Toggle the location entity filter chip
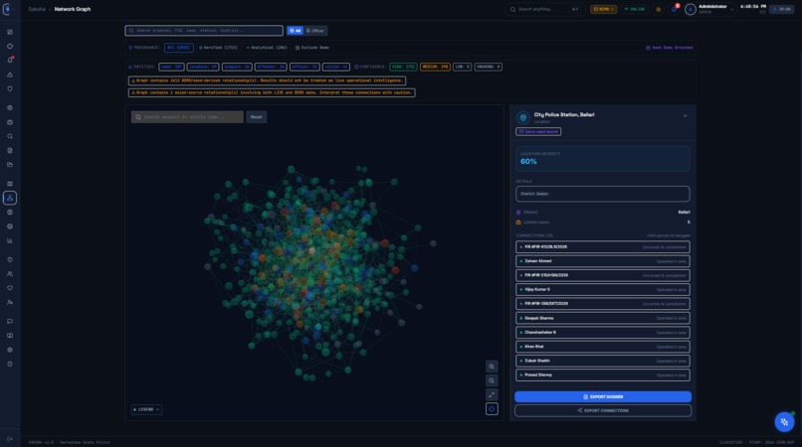 point(203,67)
